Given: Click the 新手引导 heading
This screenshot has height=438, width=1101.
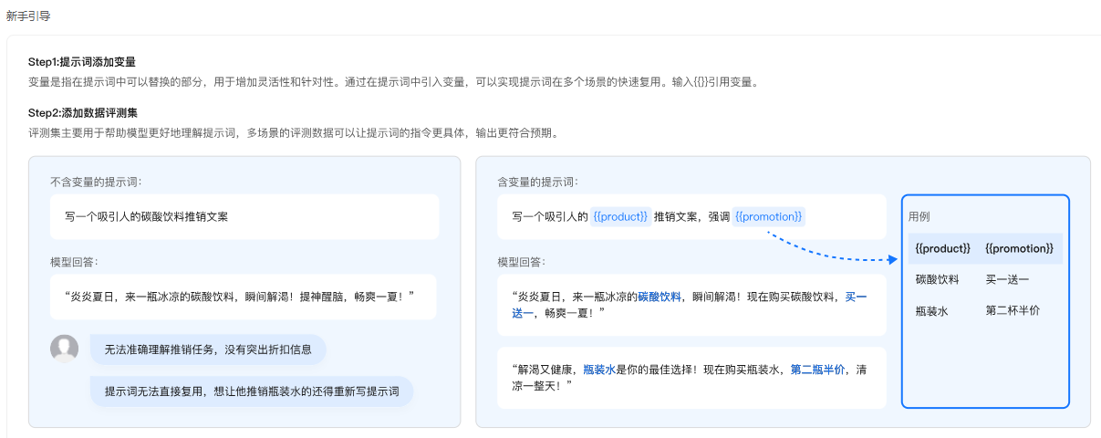Looking at the screenshot, I should (26, 16).
